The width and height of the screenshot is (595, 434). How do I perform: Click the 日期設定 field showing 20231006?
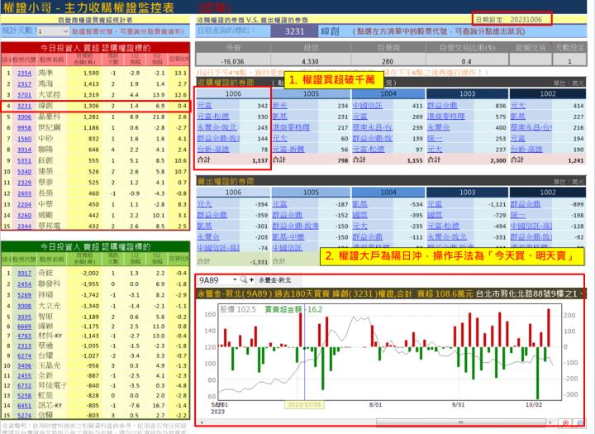526,19
